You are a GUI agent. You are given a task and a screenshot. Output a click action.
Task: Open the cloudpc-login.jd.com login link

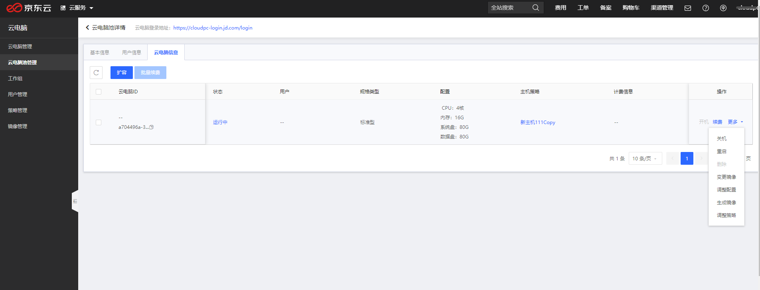point(213,28)
